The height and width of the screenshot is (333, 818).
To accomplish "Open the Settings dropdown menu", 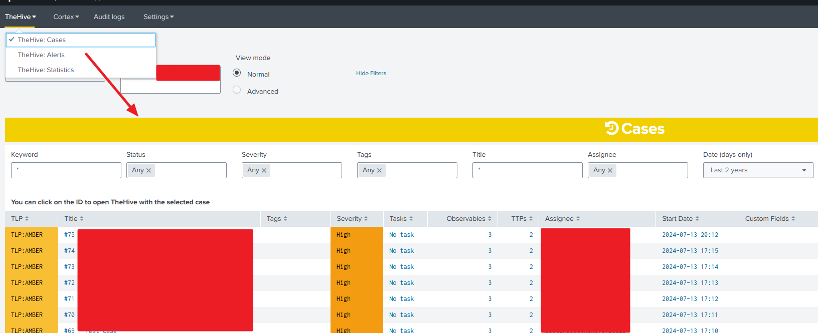I will pyautogui.click(x=158, y=17).
